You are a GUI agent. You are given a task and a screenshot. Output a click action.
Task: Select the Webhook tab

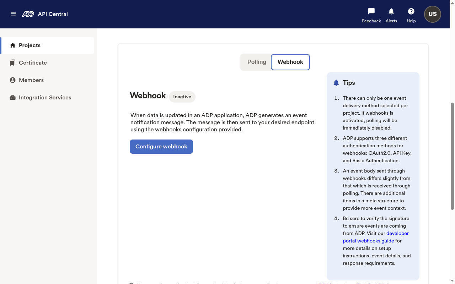[x=290, y=62]
